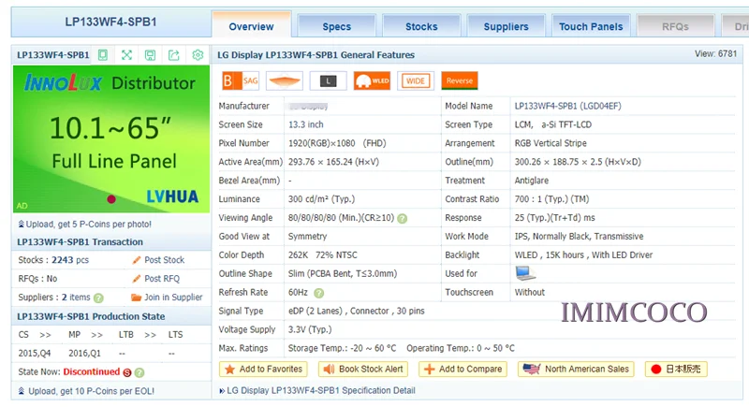
Task: Click the 13.3 inch screen size value
Action: 306,124
